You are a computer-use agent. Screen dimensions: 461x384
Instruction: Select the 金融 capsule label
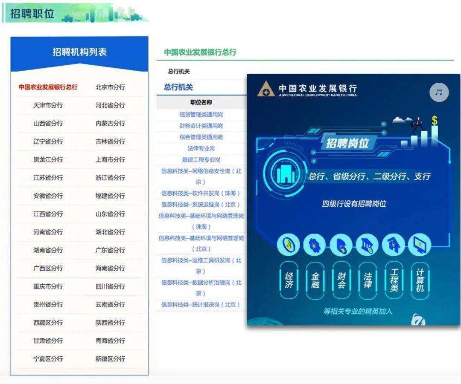click(315, 280)
